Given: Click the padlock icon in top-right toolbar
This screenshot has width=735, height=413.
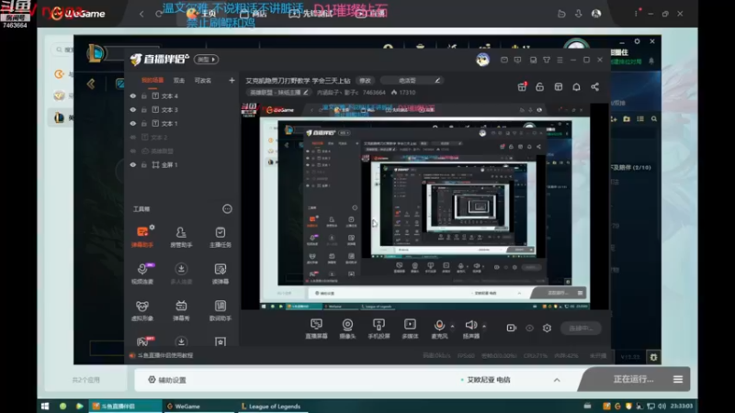Looking at the screenshot, I should 539,87.
